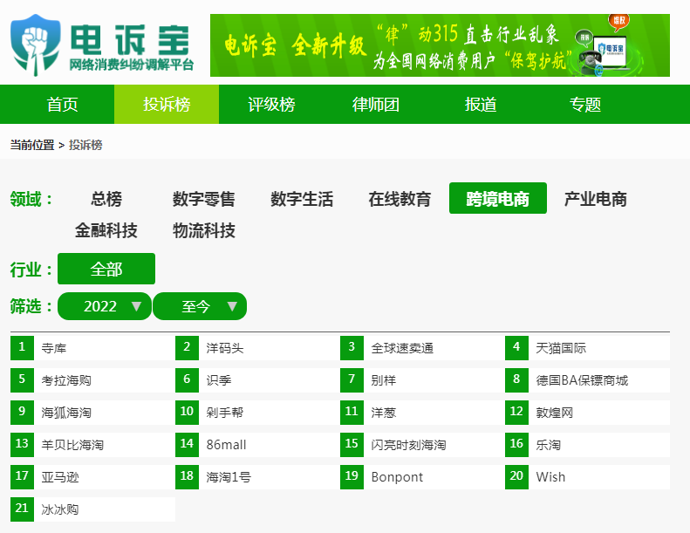This screenshot has height=533, width=690.
Task: Select the 产业电商 field filter
Action: [596, 199]
